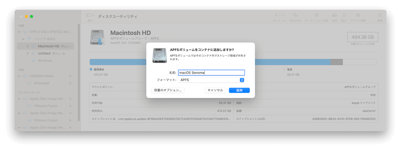Click the snapshot UUID value
Image resolution: width=401 pixels, height=150 pixels.
(x=344, y=119)
